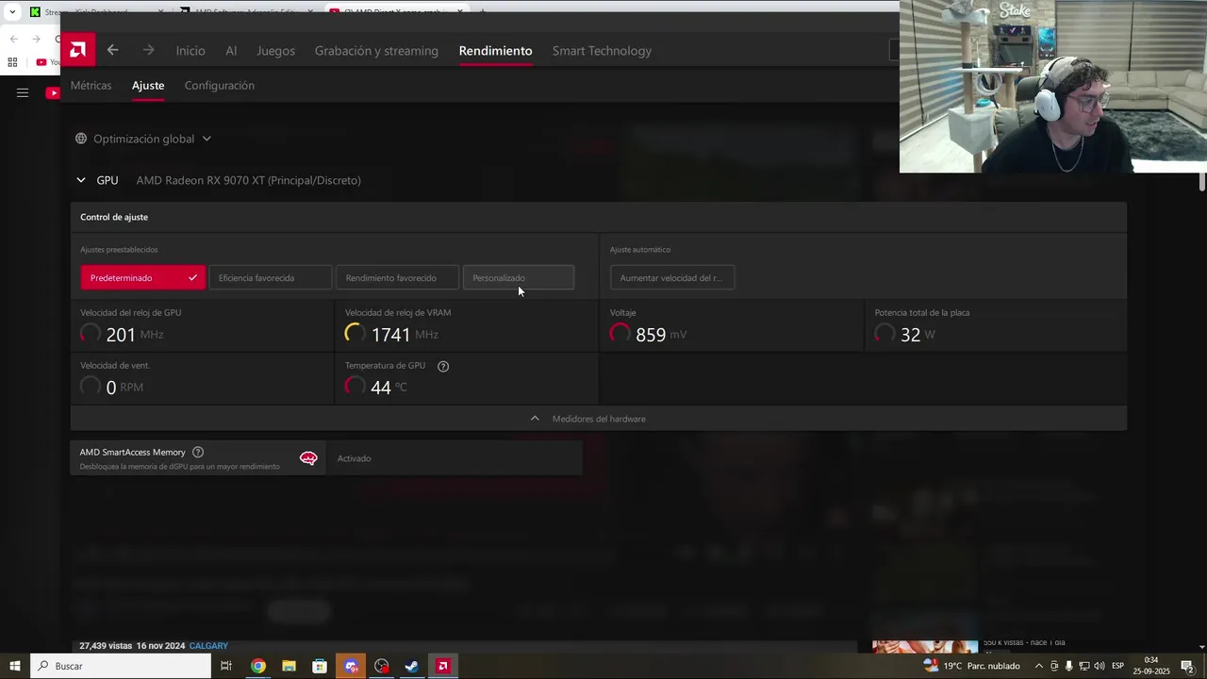Open the Inicio tab
The height and width of the screenshot is (679, 1207).
(x=190, y=51)
